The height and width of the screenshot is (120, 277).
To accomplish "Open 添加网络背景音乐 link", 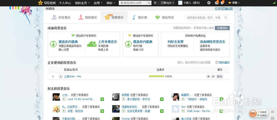I will pos(212,42).
